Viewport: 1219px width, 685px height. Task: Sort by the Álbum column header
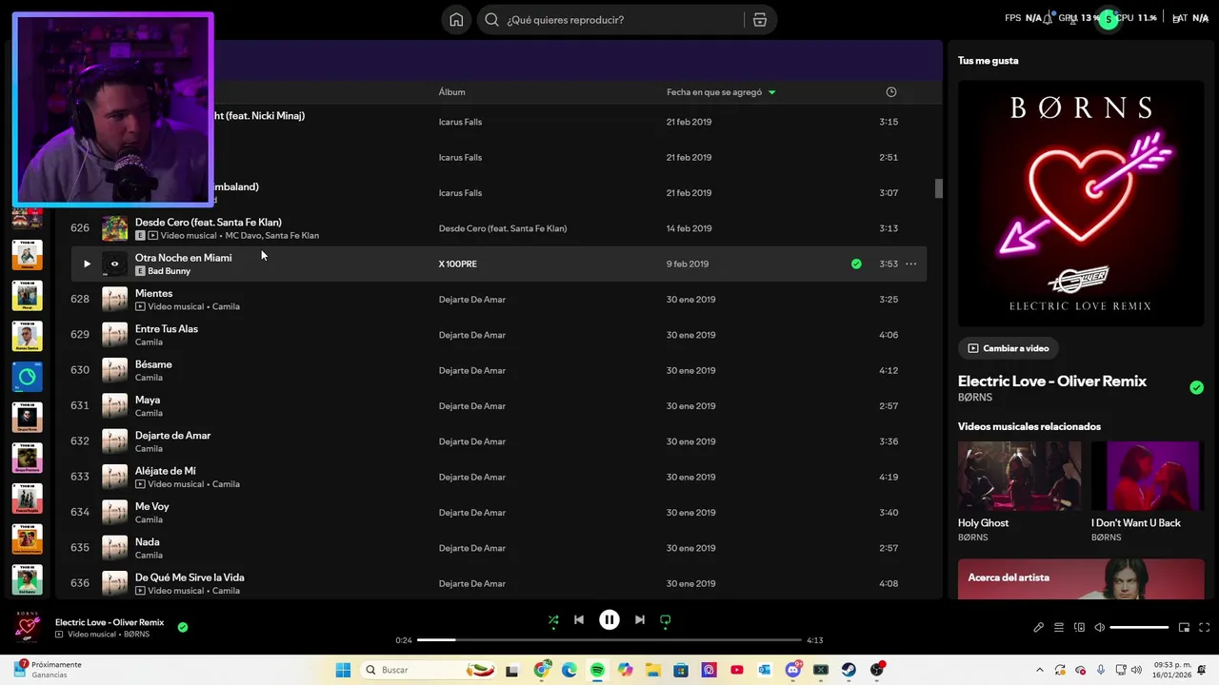[451, 92]
